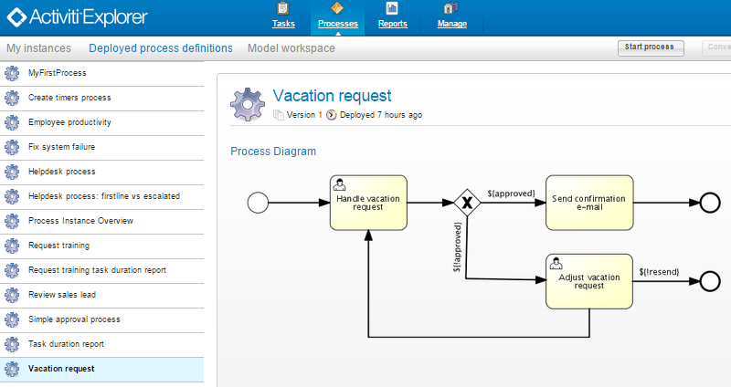The height and width of the screenshot is (387, 731).
Task: Select Helpdesk process from the list
Action: coord(61,172)
